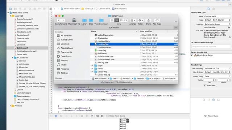Switch Finder to column view
The width and height of the screenshot is (232, 130).
coord(121,20)
